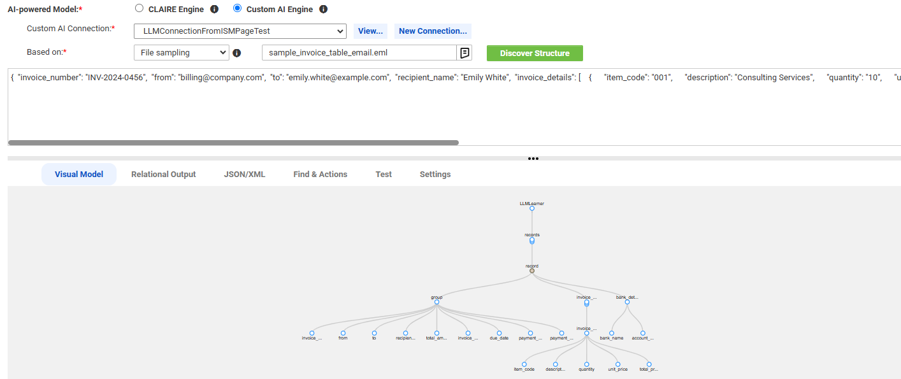Click the sample_invoice_table_email.eml file field
The width and height of the screenshot is (901, 379).
359,53
